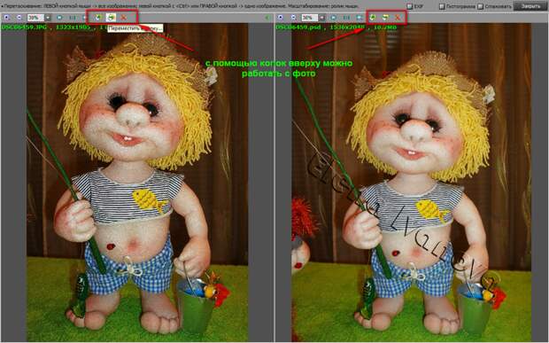Copy right PSD image to folder
Screen dimensions: 549x343
[x=373, y=17]
